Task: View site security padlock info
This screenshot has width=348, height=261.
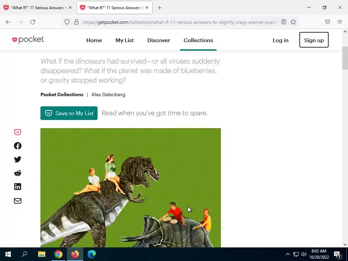Action: (x=76, y=22)
